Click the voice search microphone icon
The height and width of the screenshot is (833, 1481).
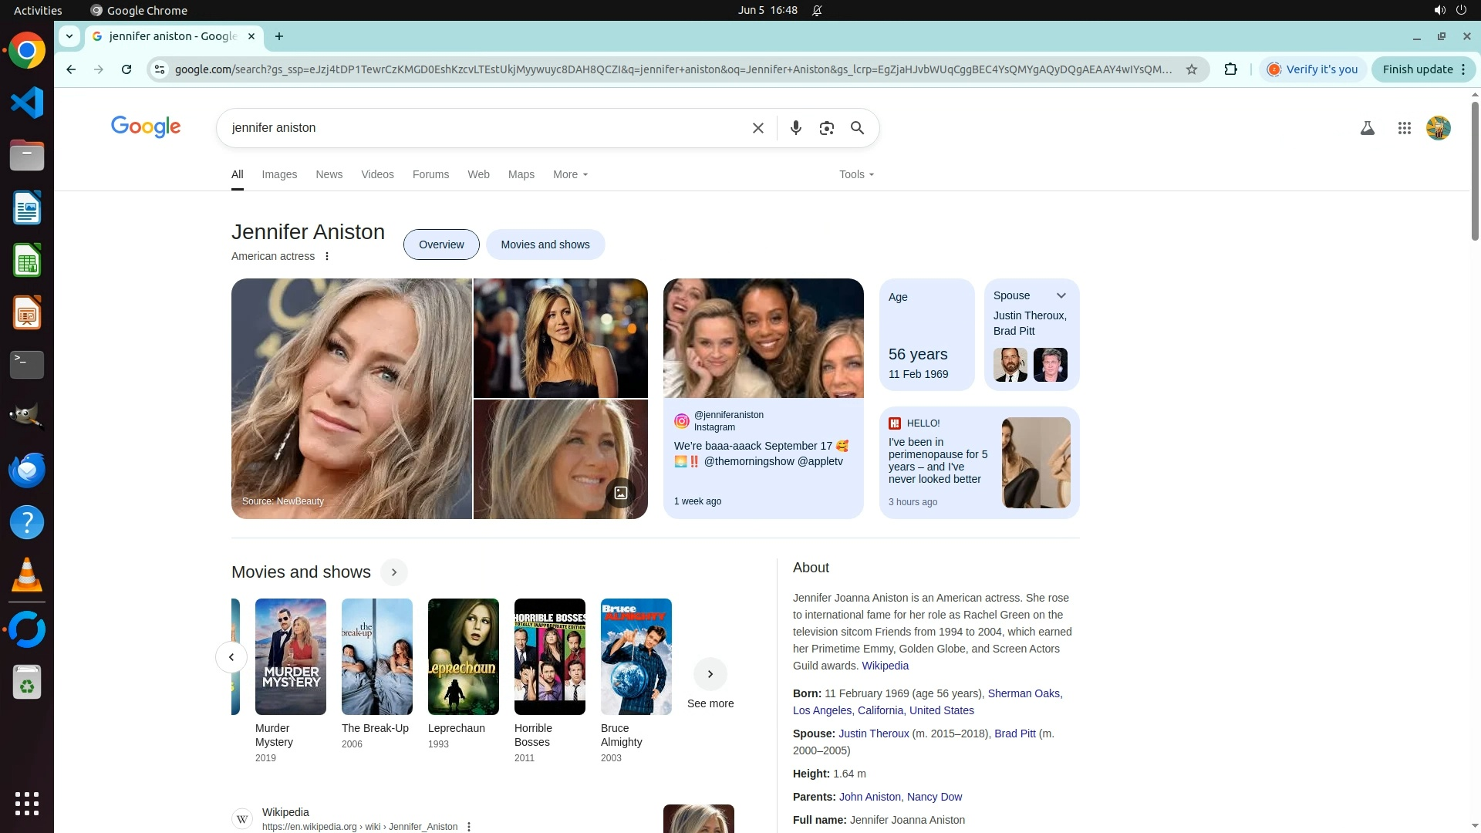795,128
